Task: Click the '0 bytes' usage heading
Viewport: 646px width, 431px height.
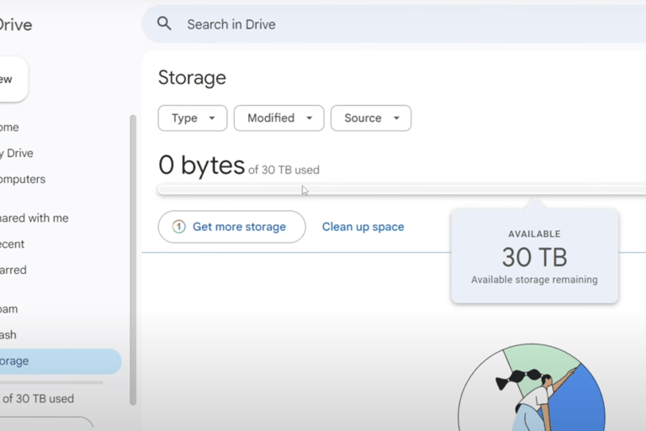Action: (x=202, y=165)
